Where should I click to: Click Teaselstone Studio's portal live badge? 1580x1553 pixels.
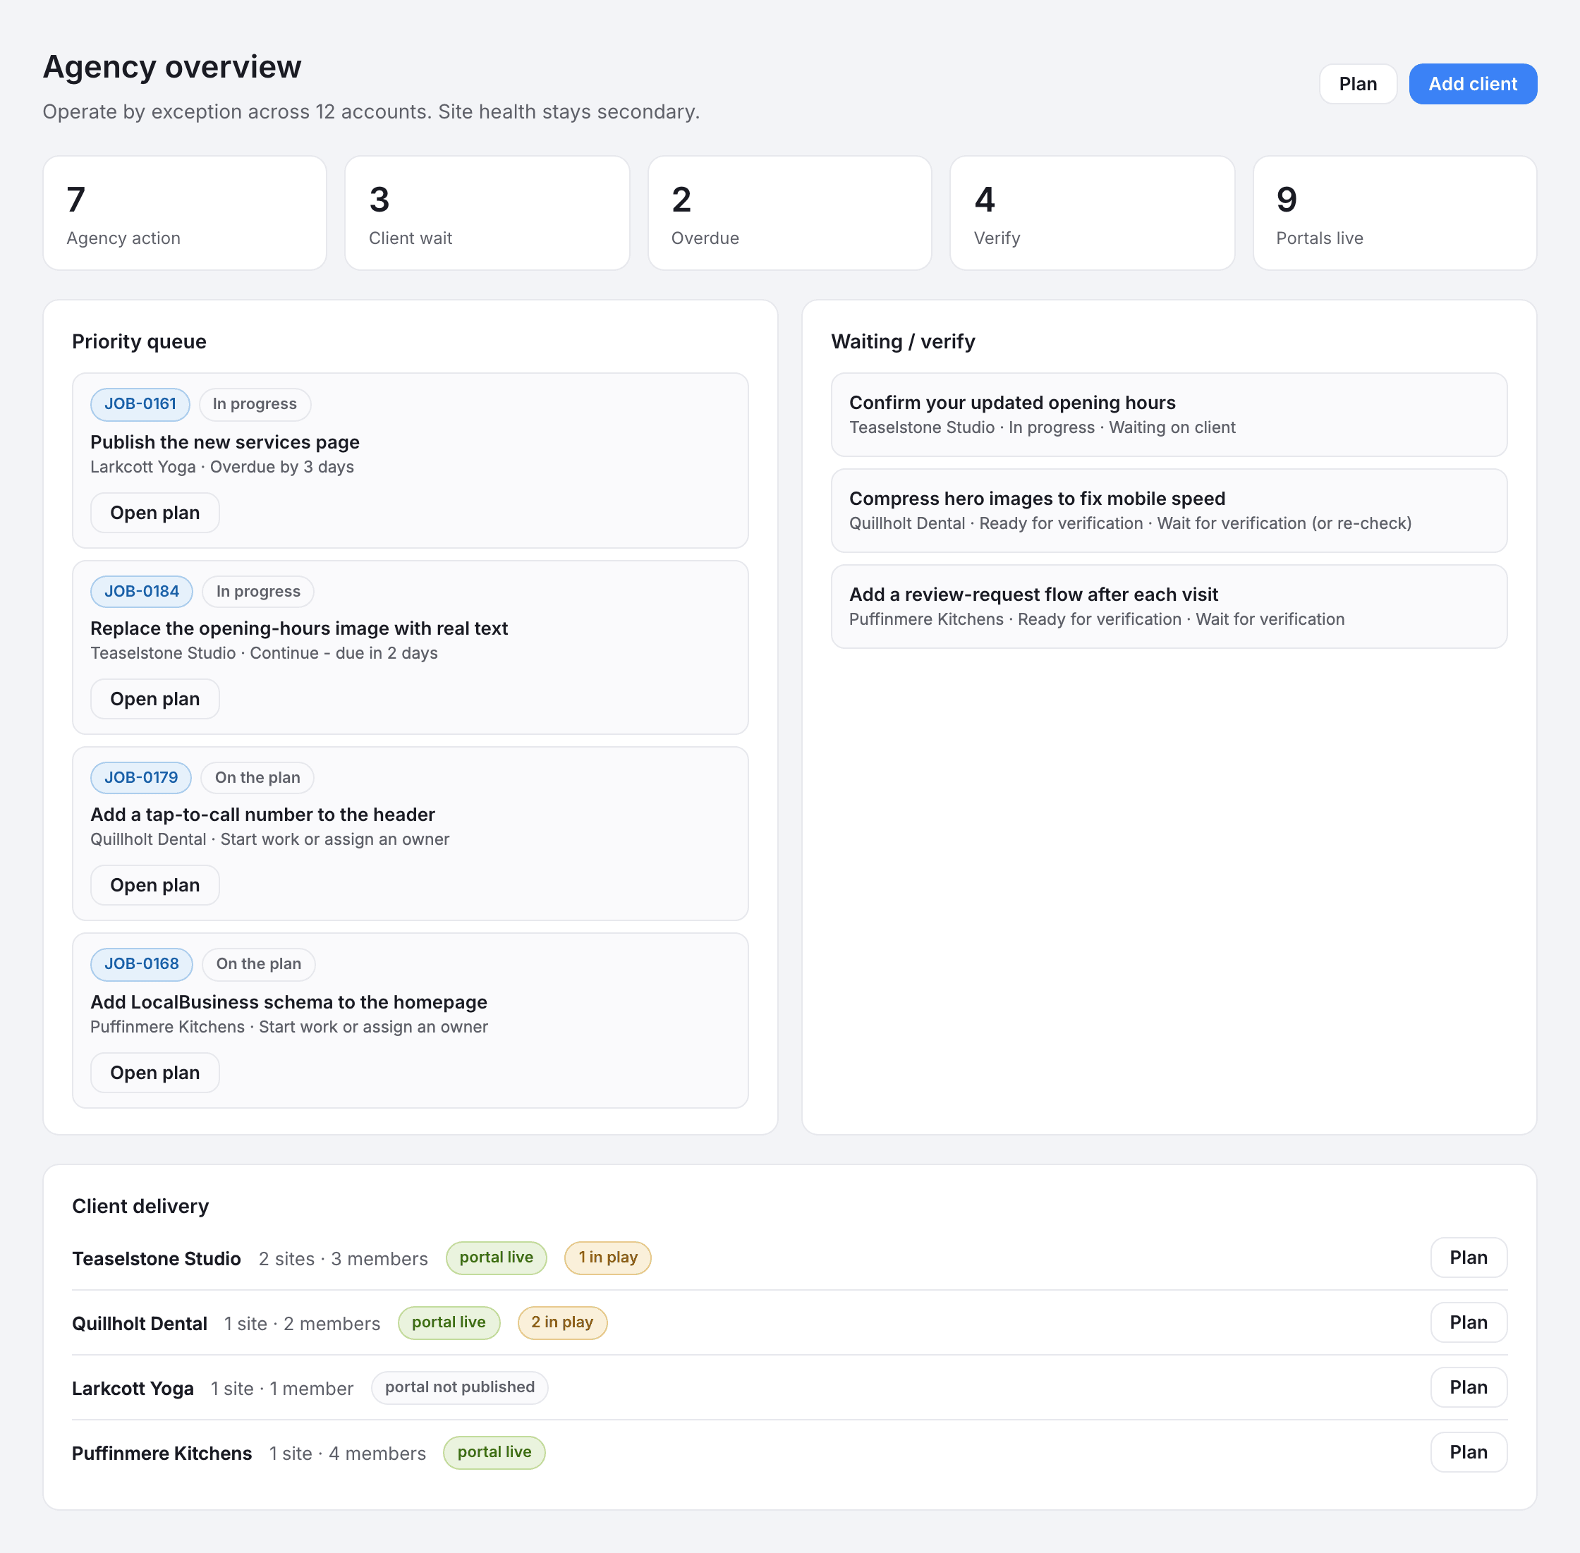point(496,1257)
